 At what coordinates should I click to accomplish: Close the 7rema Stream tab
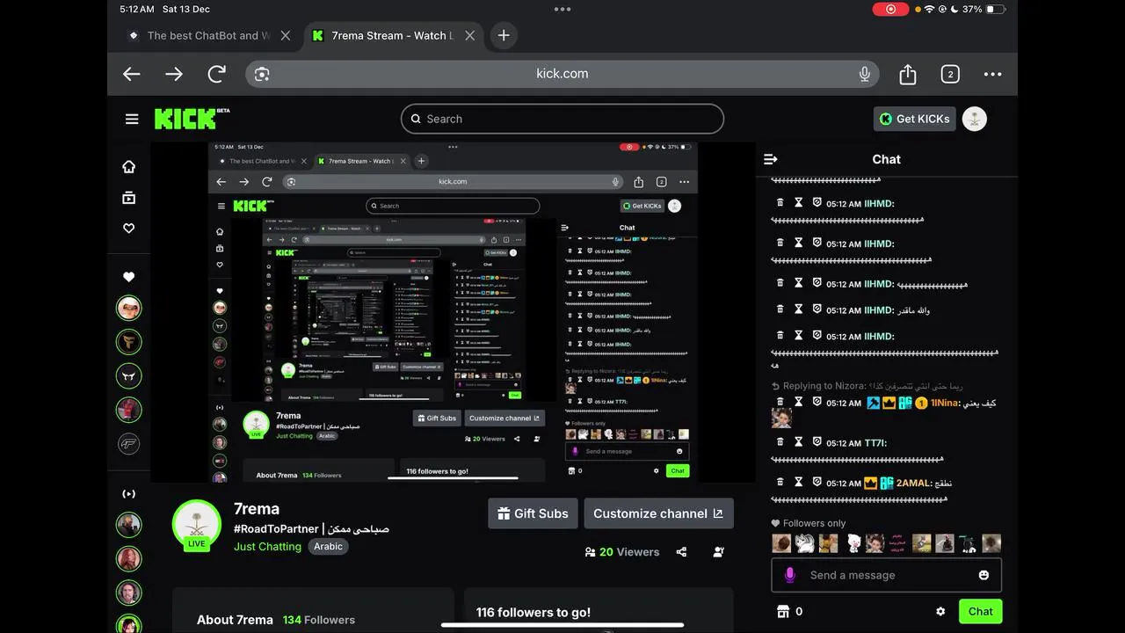(x=469, y=35)
